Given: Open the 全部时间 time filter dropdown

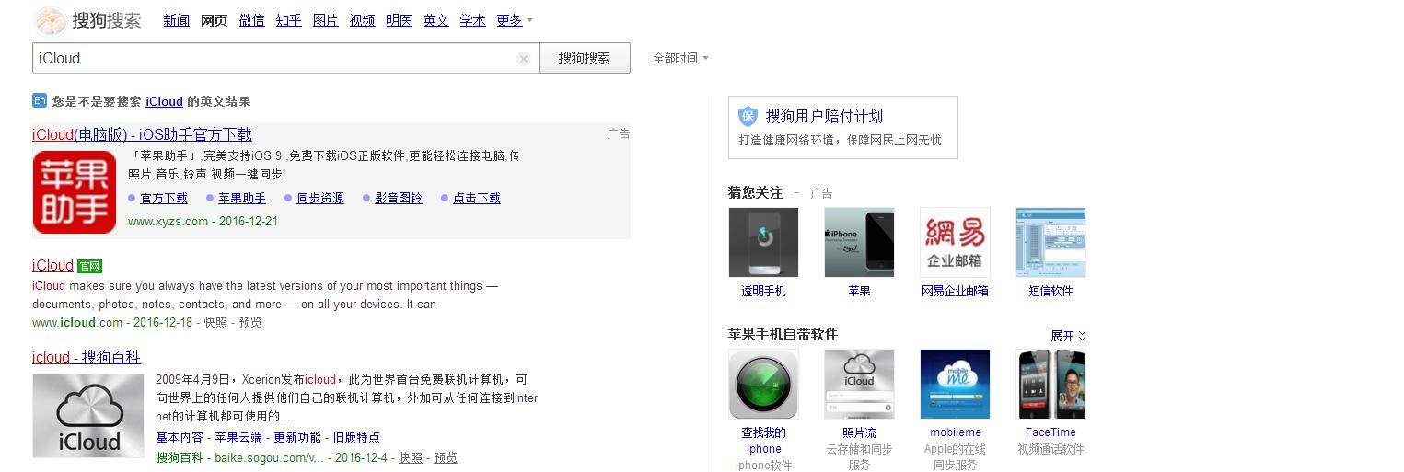Looking at the screenshot, I should 680,59.
